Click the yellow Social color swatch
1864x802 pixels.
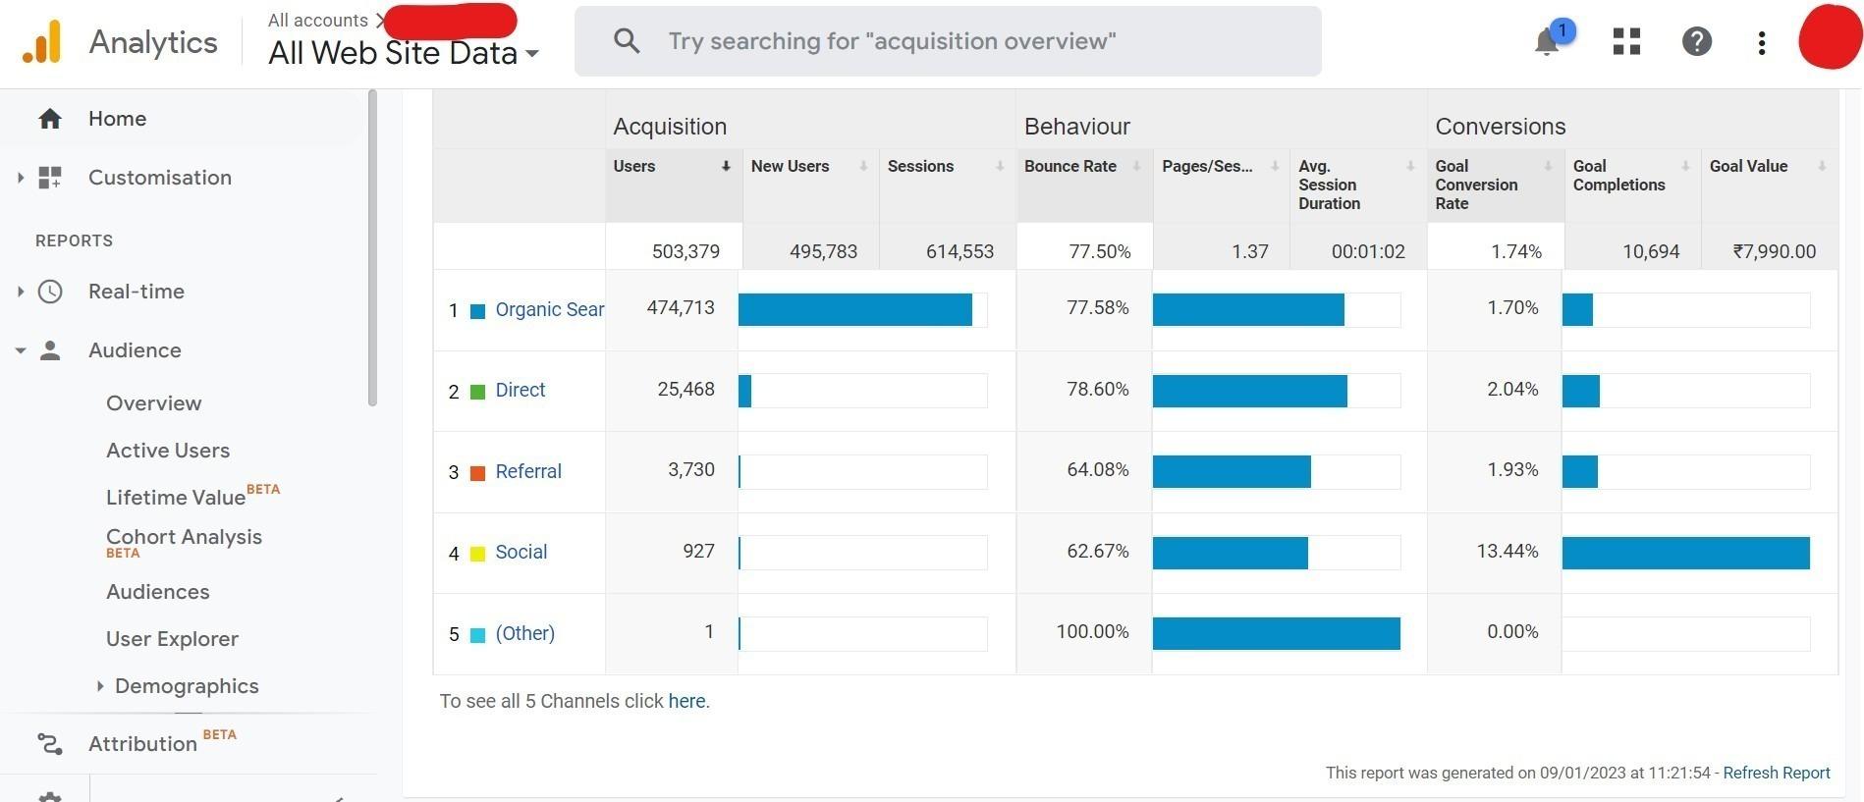478,554
